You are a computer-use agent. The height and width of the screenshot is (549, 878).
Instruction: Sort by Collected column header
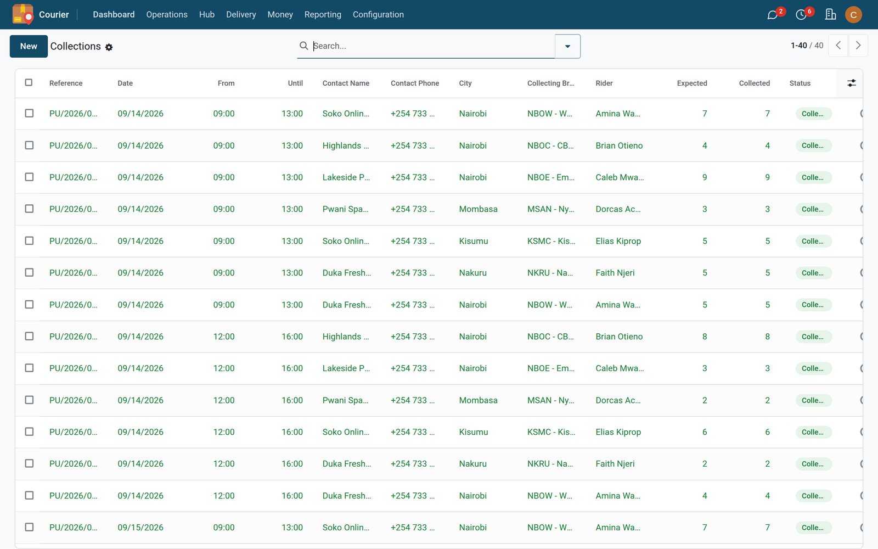tap(754, 83)
